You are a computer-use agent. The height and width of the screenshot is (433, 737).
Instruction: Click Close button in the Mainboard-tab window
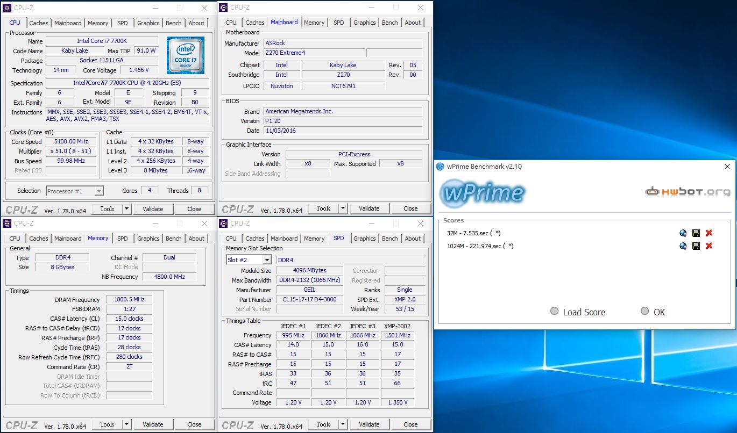410,208
